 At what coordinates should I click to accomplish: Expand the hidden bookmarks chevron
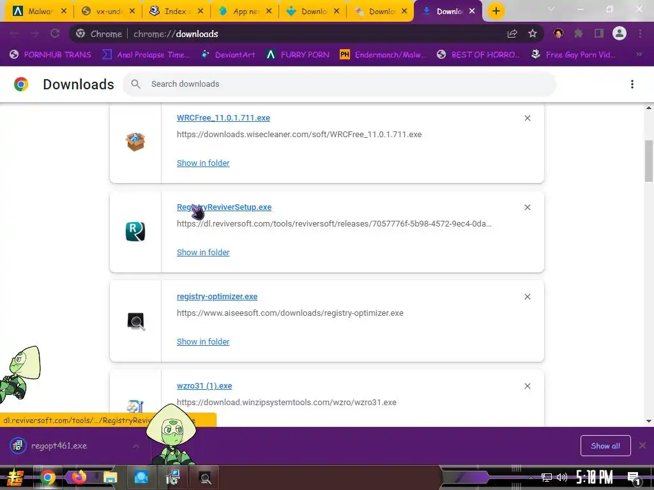(x=639, y=55)
